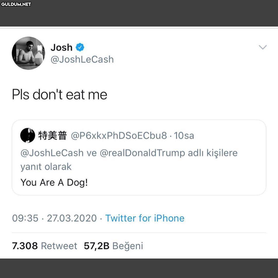Open the @JoshLeCash mention in the quoted reply
The height and width of the screenshot is (278, 278).
click(x=52, y=153)
